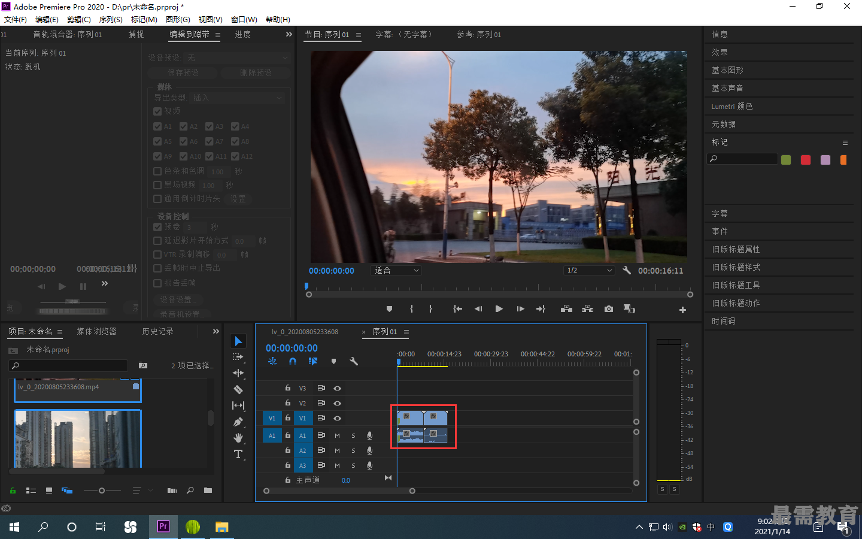Click the Extract button
The image size is (862, 539).
pyautogui.click(x=587, y=309)
